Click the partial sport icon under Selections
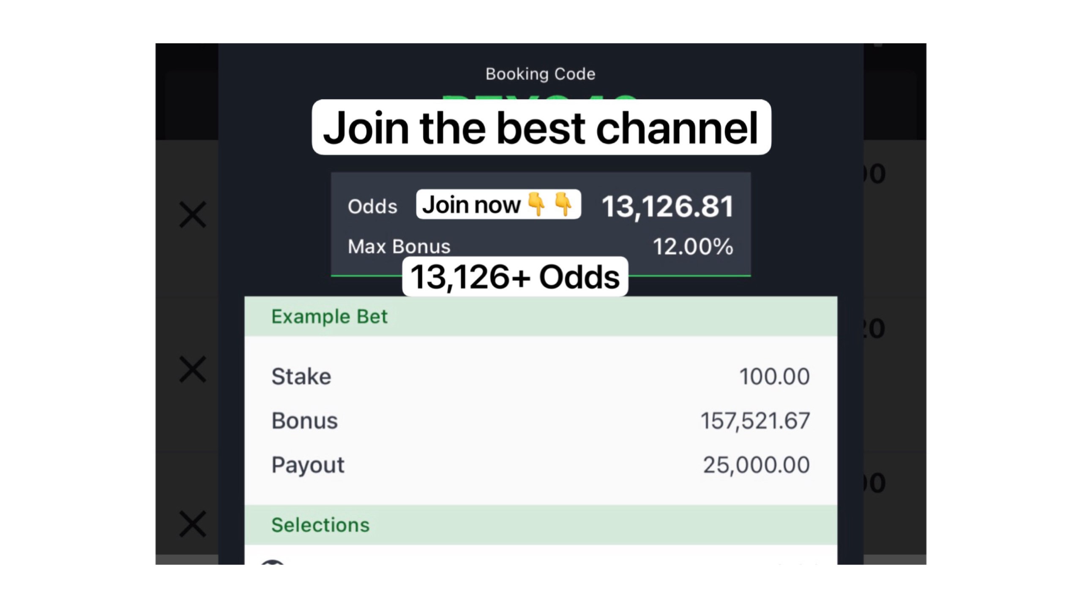The image size is (1082, 608). click(x=272, y=562)
